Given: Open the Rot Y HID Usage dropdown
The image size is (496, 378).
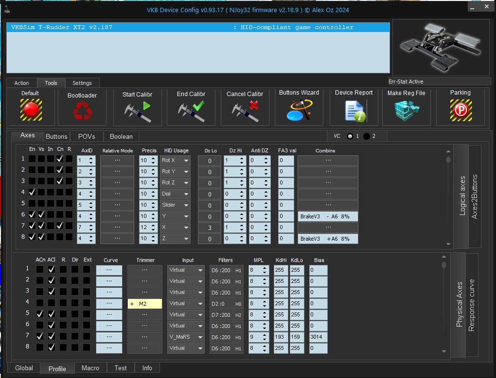Looking at the screenshot, I should 175,172.
